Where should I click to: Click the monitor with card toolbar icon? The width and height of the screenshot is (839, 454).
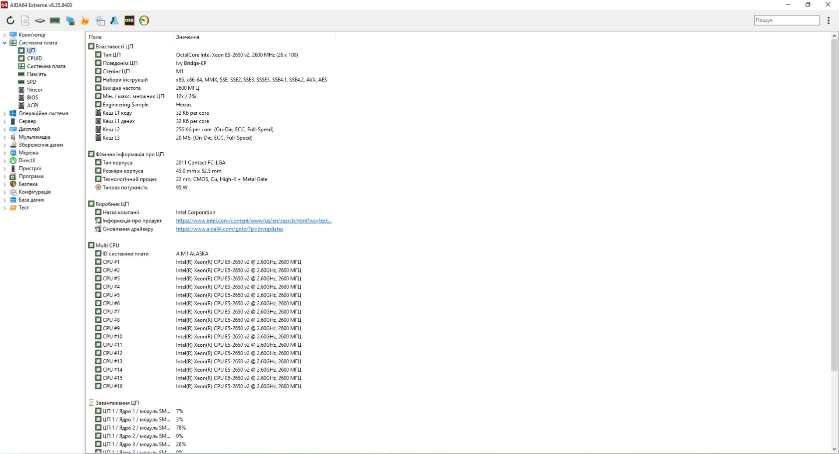point(70,20)
